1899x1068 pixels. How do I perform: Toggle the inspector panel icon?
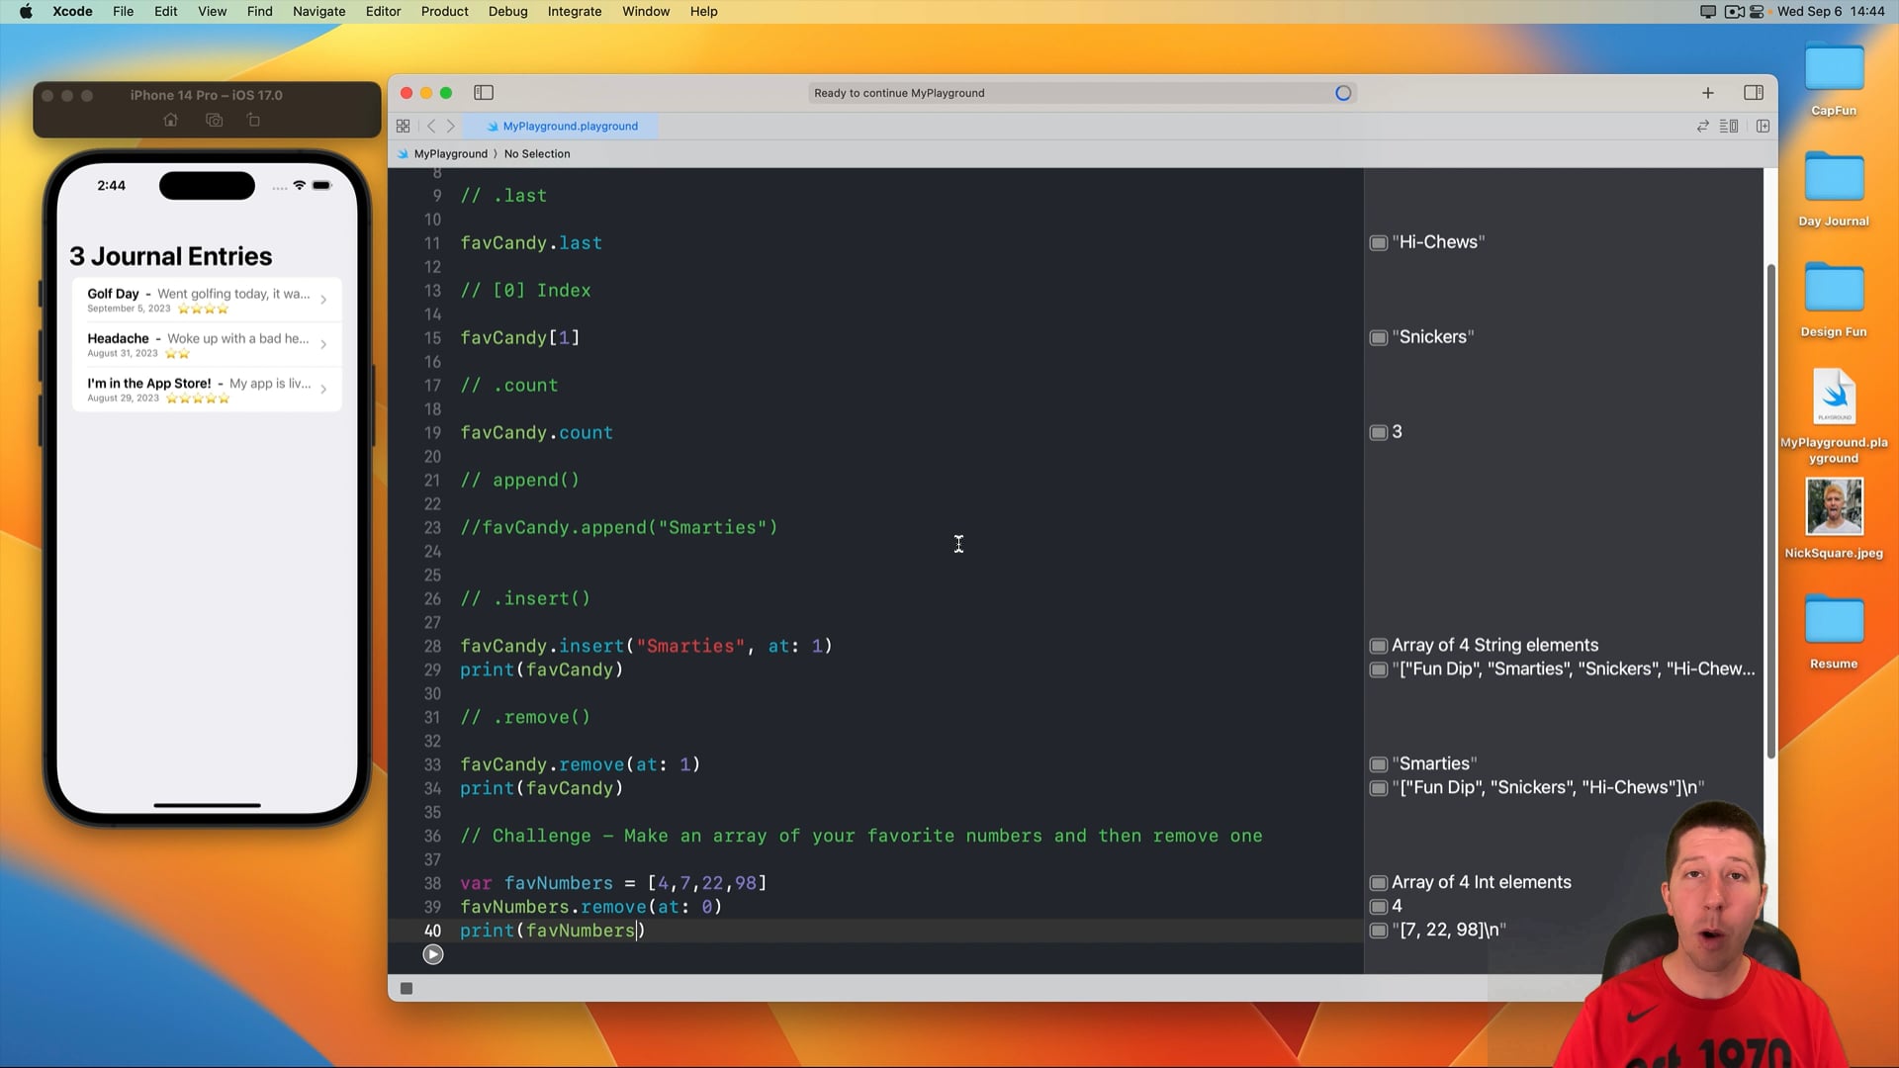[x=1754, y=93]
